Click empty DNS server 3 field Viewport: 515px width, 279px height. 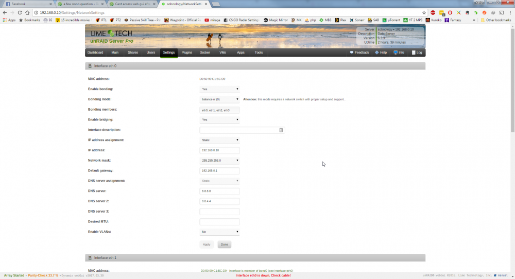tap(219, 212)
